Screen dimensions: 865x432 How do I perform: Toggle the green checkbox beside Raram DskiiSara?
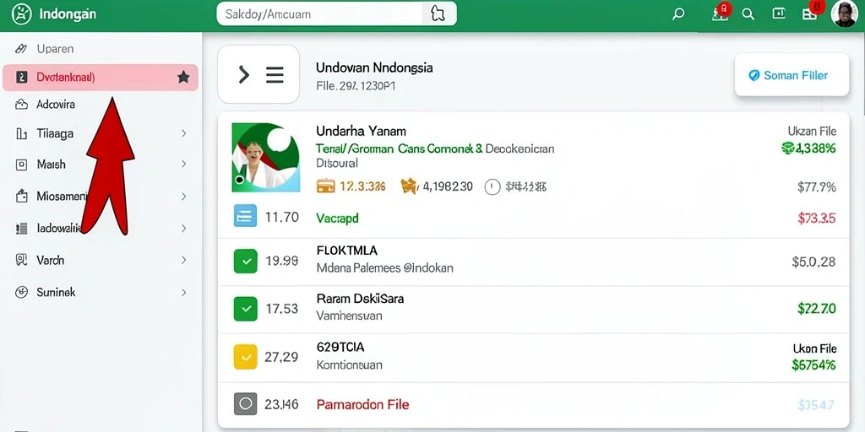pos(246,309)
